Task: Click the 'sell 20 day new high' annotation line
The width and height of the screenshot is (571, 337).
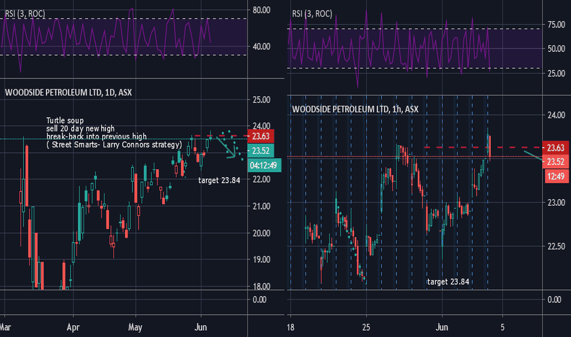Action: click(x=80, y=128)
